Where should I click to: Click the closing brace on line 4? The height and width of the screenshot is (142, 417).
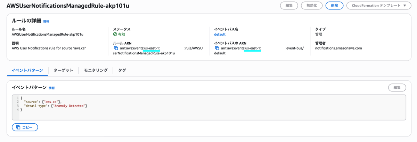click(21, 109)
